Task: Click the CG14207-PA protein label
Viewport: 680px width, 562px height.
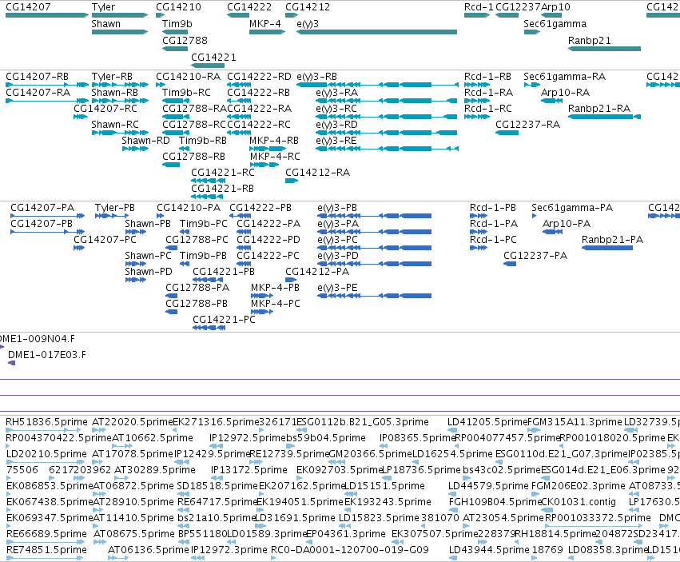Action: point(42,208)
